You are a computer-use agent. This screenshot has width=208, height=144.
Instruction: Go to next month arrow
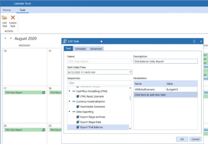tap(11, 38)
